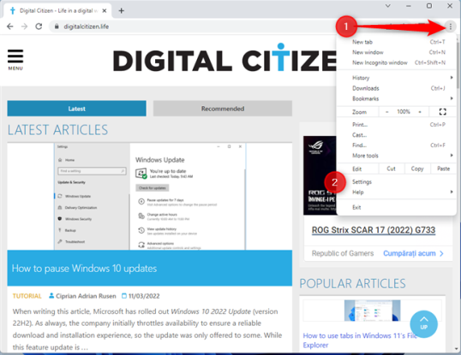Select New tab menu entry
This screenshot has width=461, height=355.
pyautogui.click(x=396, y=42)
